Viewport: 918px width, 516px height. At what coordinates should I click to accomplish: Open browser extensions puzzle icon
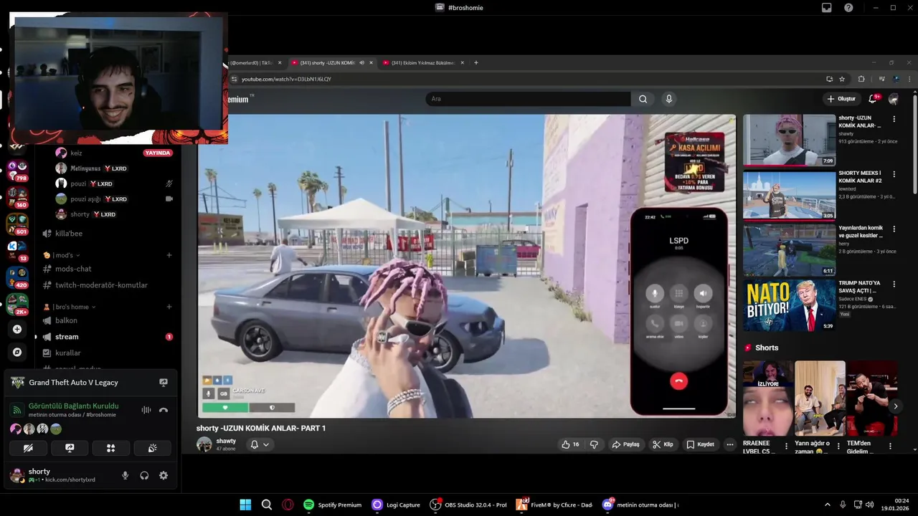tap(861, 79)
